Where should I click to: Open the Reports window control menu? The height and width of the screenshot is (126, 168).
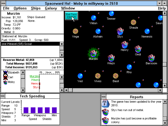104,97
